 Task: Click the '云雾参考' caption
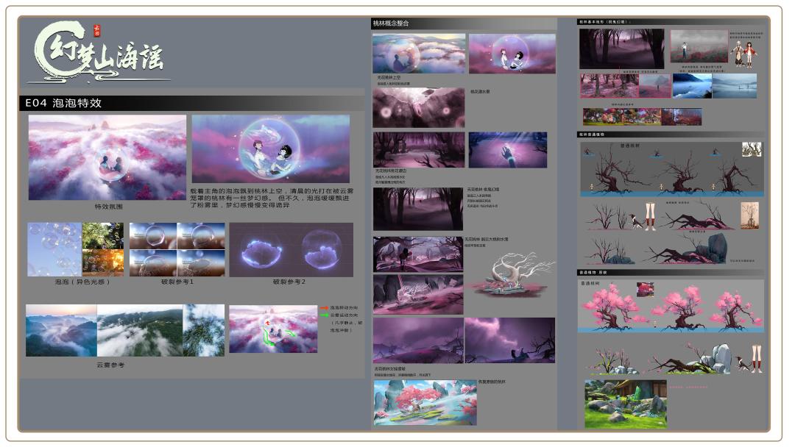point(110,365)
